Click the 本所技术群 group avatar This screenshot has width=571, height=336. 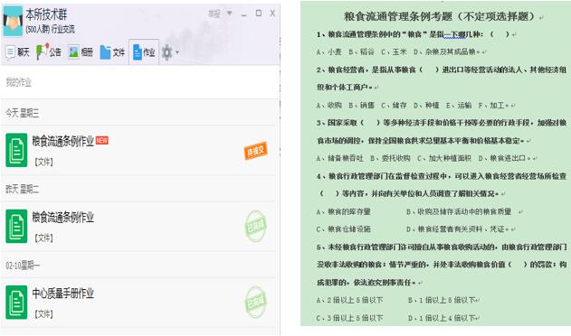point(13,21)
